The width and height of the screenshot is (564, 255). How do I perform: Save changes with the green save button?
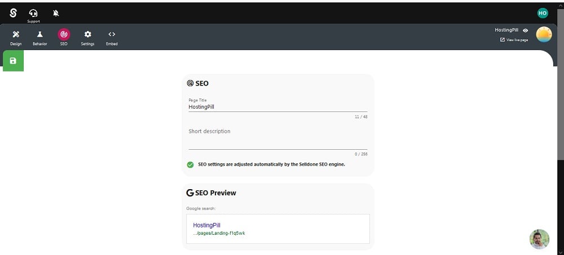[x=14, y=61]
